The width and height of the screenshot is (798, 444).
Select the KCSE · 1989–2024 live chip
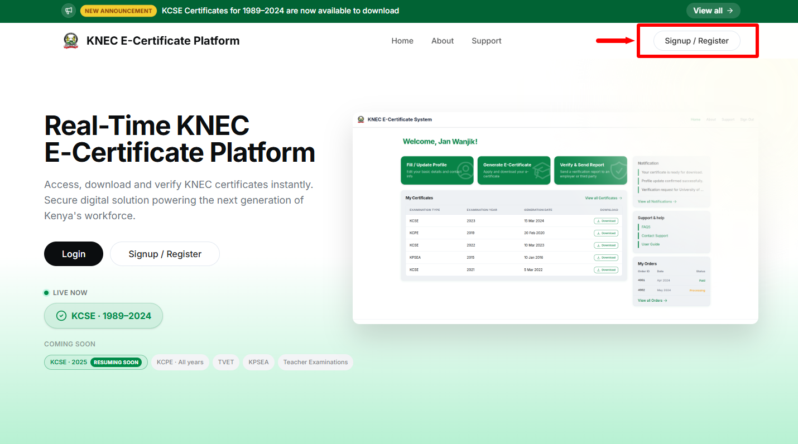pyautogui.click(x=103, y=316)
